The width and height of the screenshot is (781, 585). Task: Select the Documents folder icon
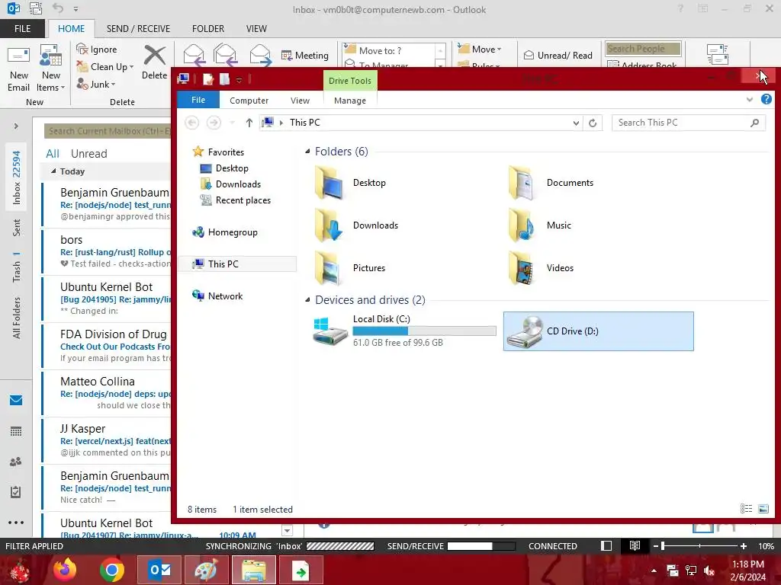click(521, 183)
